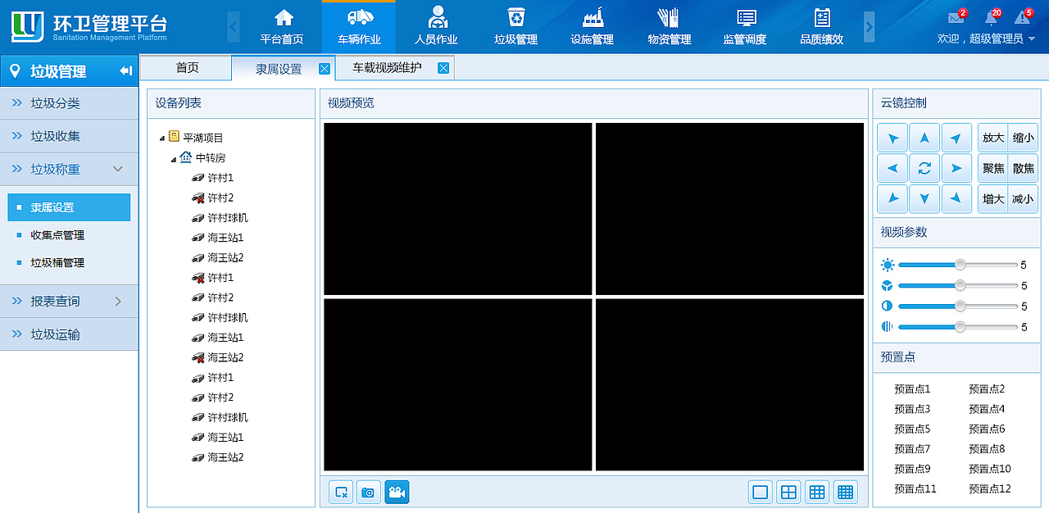Click the 减小 decrease button
Viewport: 1049px width, 513px height.
pos(1023,198)
